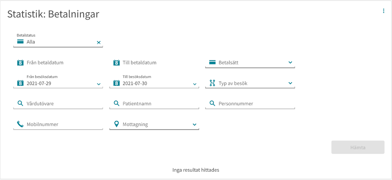Open the Till besöksdatum date chevron
Screen dimensions: 392x180
point(195,84)
